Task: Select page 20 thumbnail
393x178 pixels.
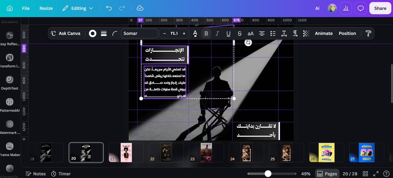Action: point(86,153)
